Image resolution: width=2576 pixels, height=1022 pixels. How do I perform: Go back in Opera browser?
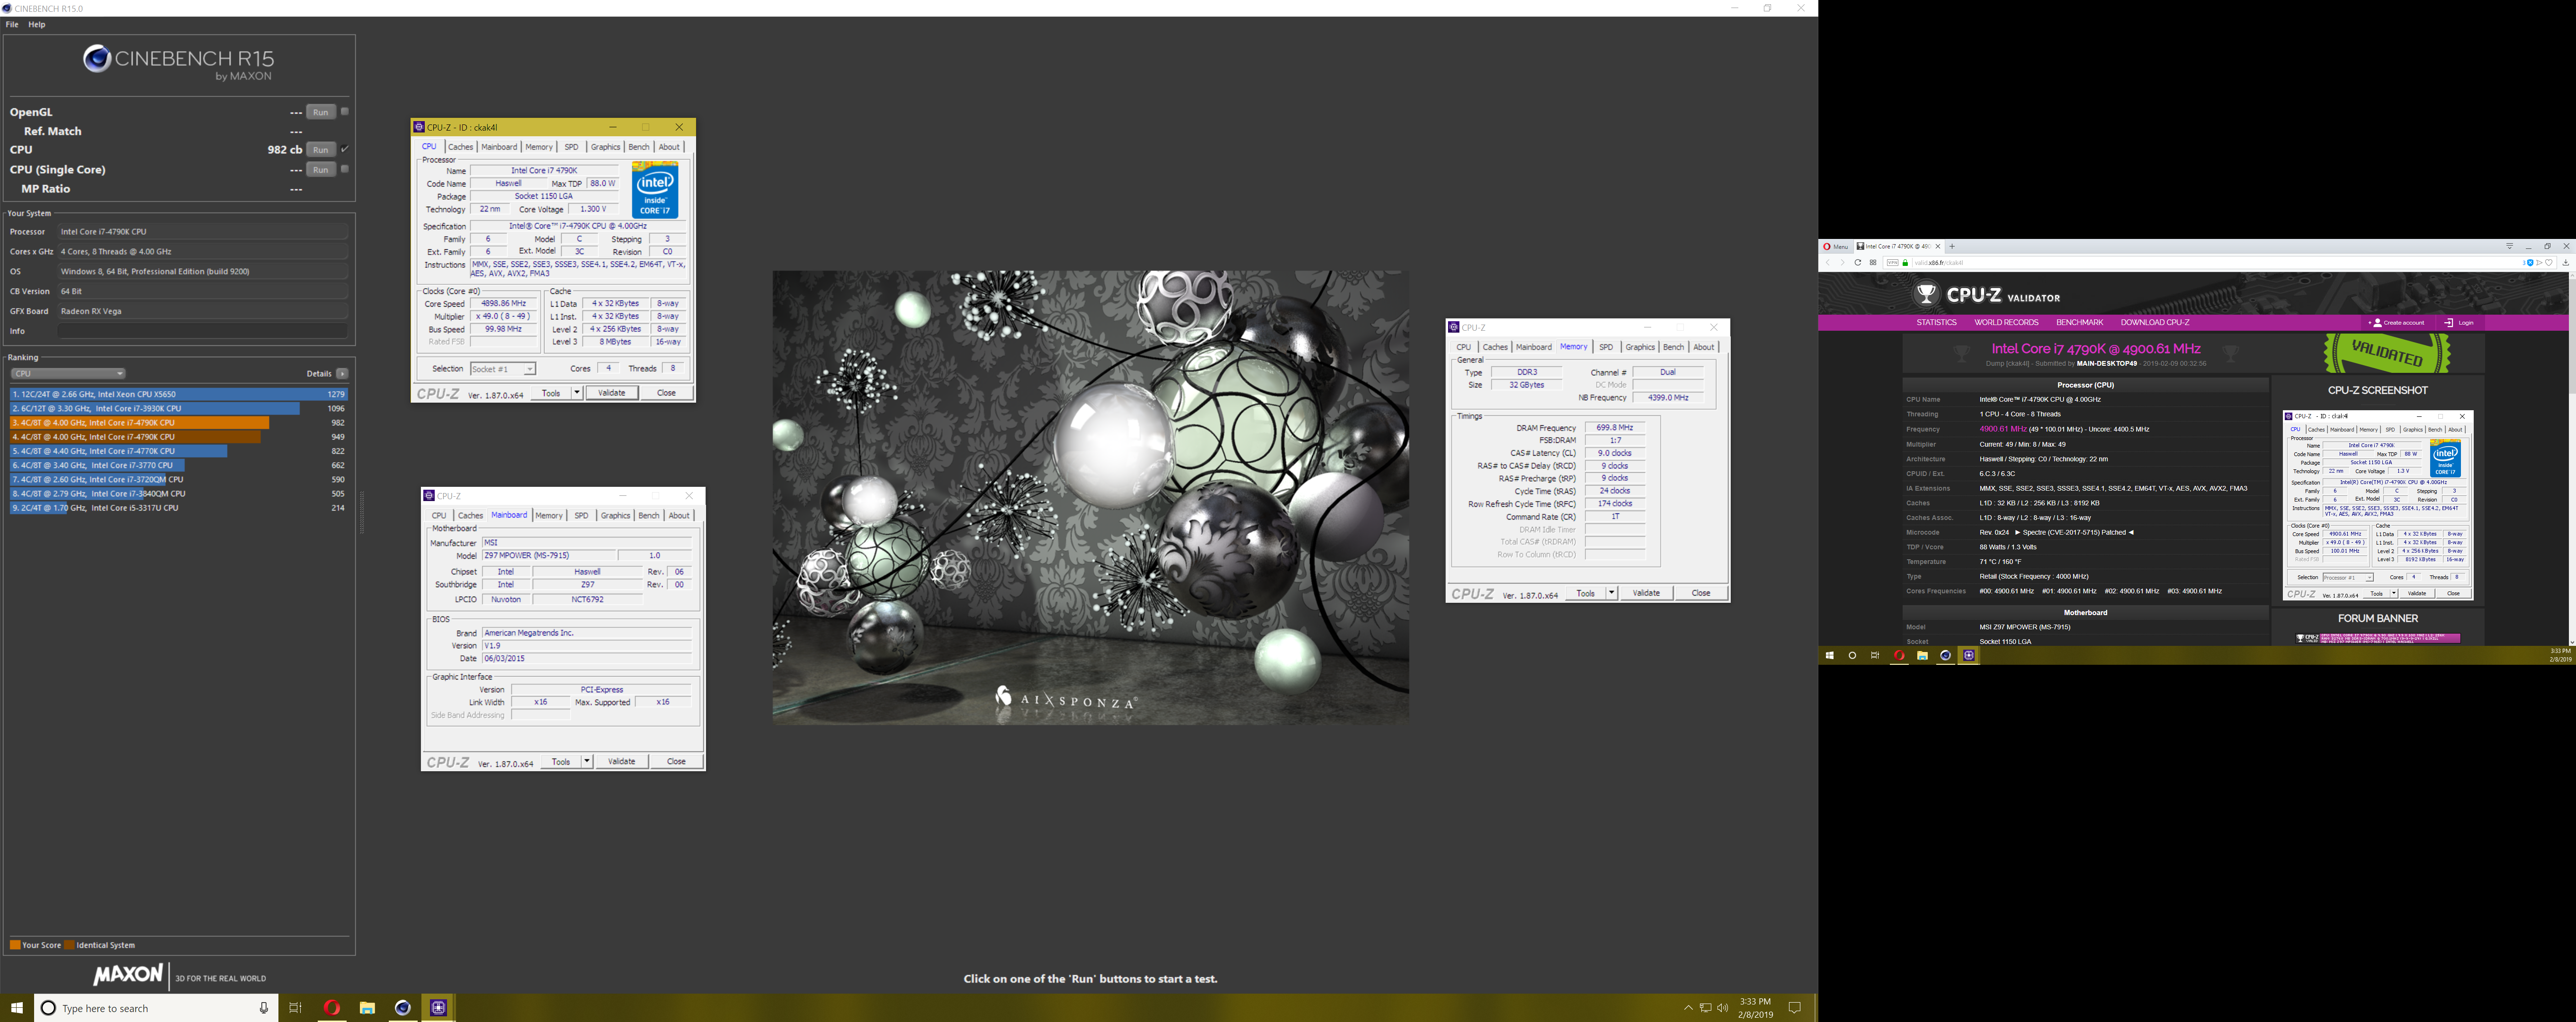point(1828,263)
